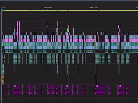Click the fx badge on the widest purple audio clip
138x103 pixels.
tap(97, 86)
